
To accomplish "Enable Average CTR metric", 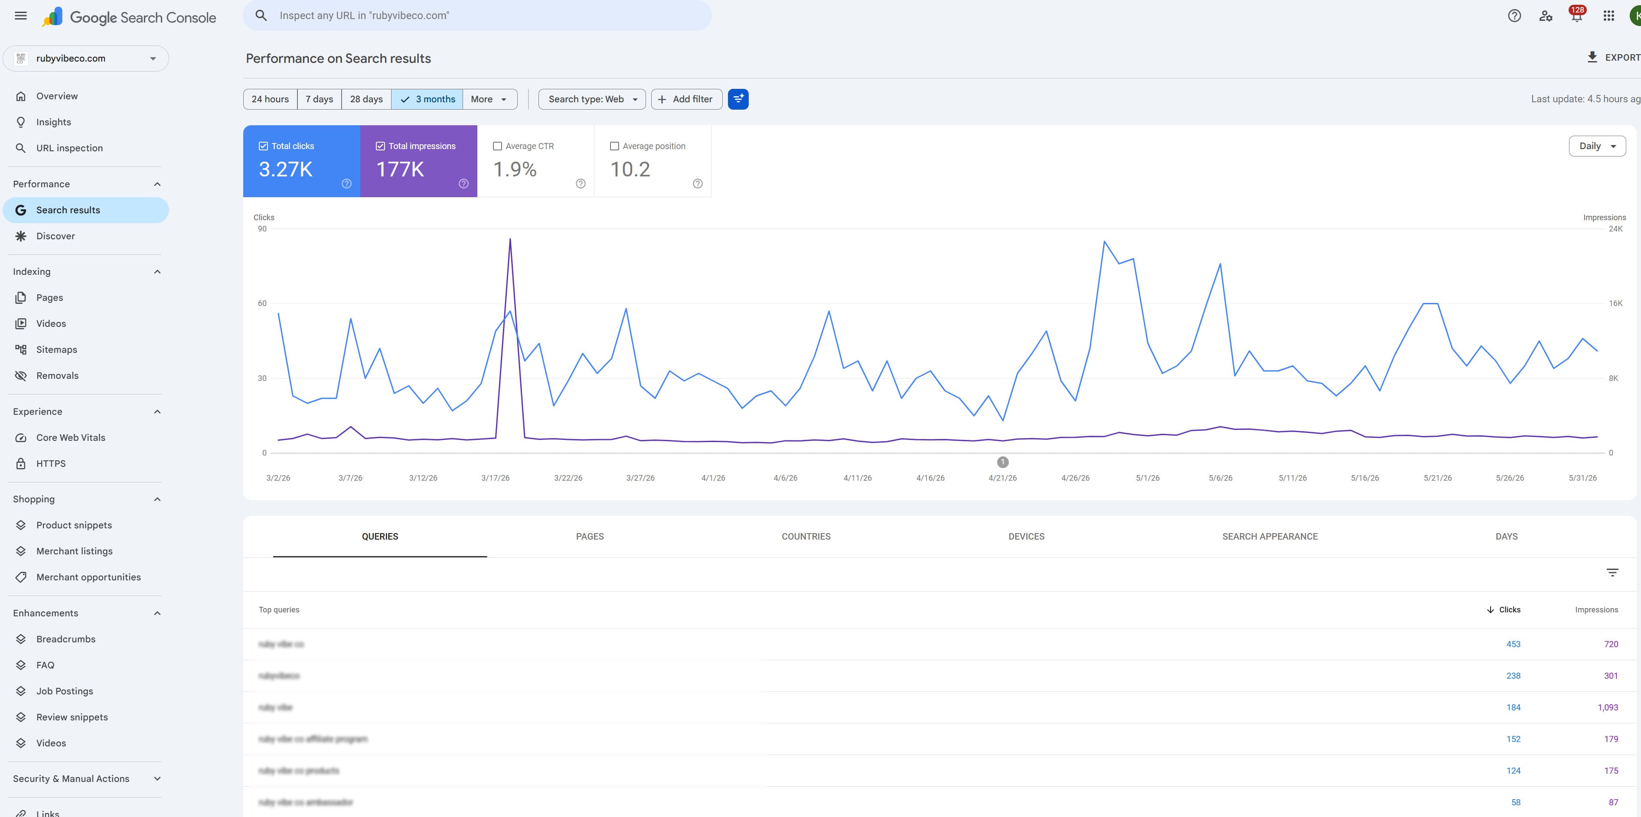I will [498, 146].
